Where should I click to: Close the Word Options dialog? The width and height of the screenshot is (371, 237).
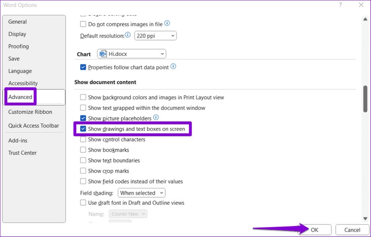pos(362,5)
